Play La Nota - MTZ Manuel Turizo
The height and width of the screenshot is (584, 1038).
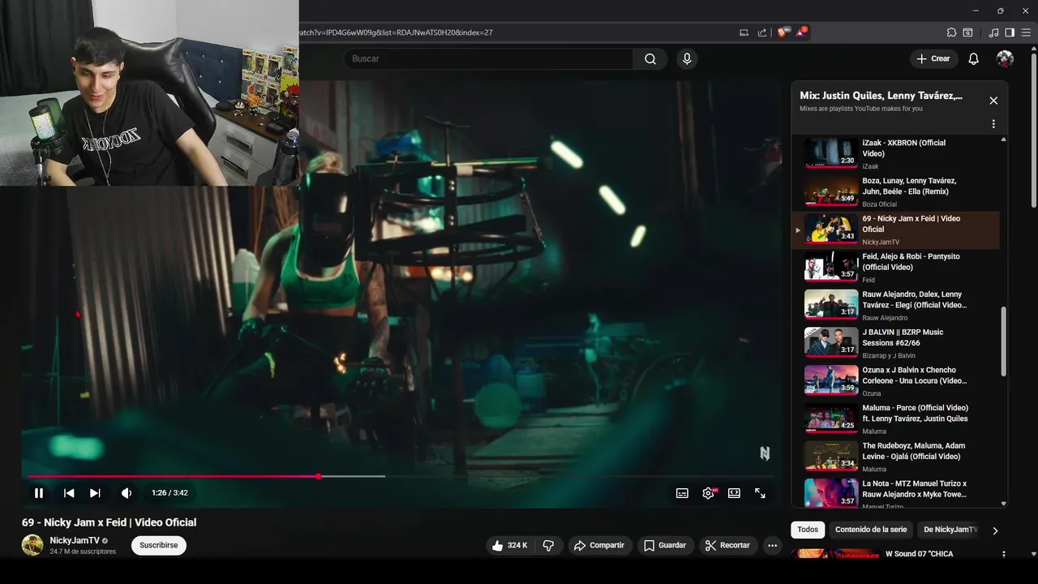[895, 493]
